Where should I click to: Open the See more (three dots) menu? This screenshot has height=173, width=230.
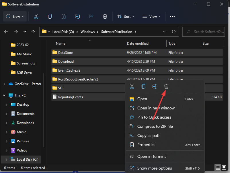coord(172,17)
